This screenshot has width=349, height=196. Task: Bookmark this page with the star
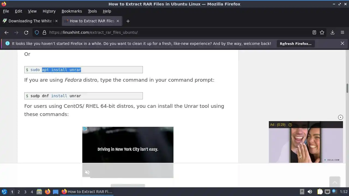[322, 32]
